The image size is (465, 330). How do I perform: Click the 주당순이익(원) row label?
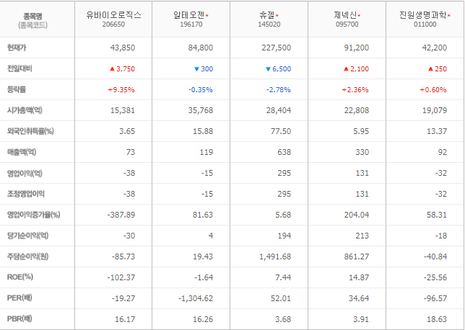coord(28,257)
